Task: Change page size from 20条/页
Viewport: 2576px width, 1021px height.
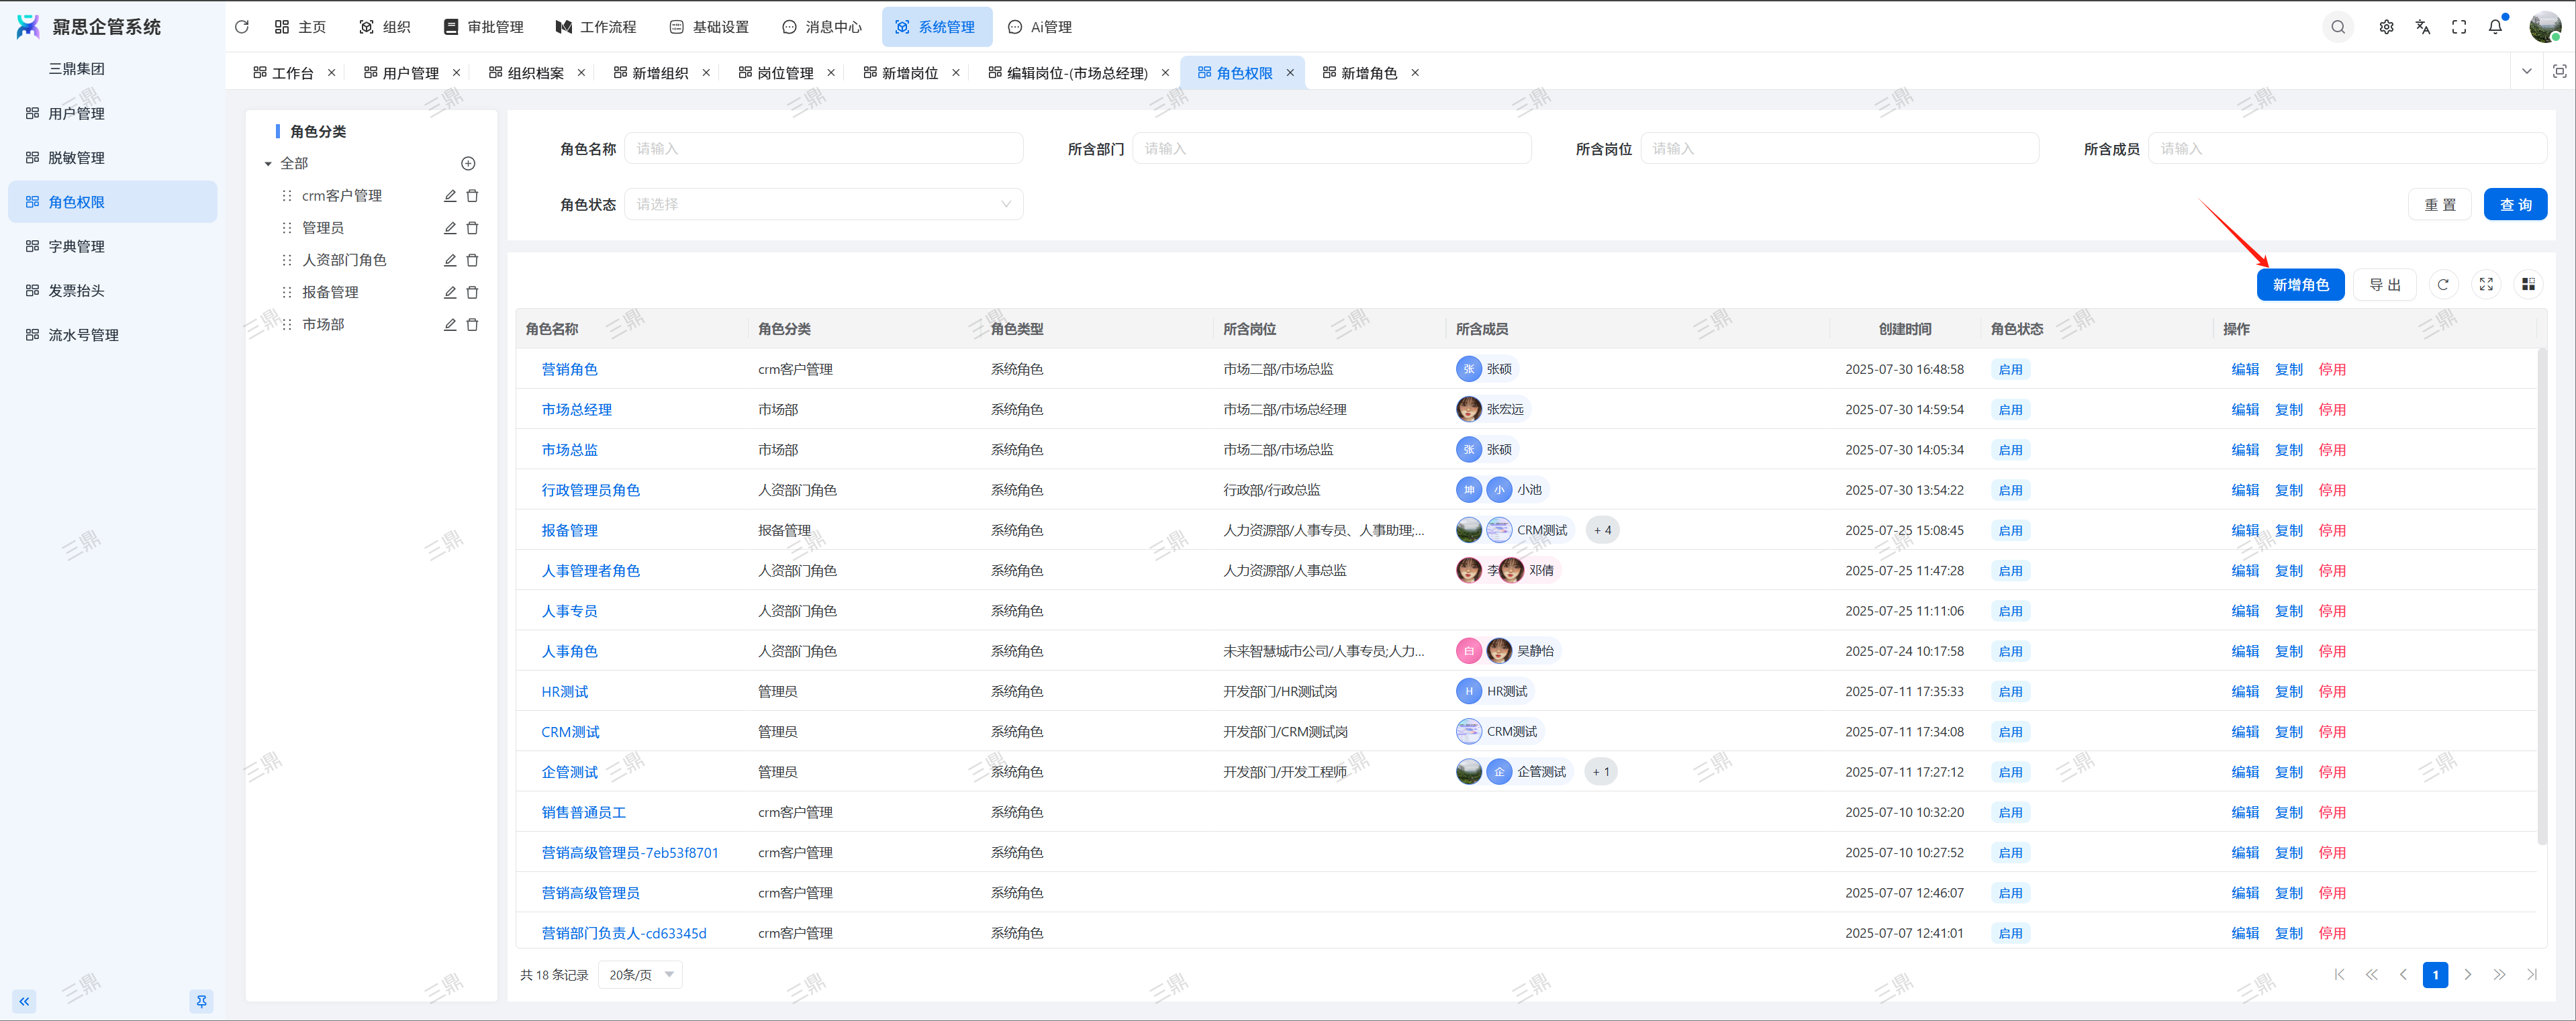Action: [640, 974]
